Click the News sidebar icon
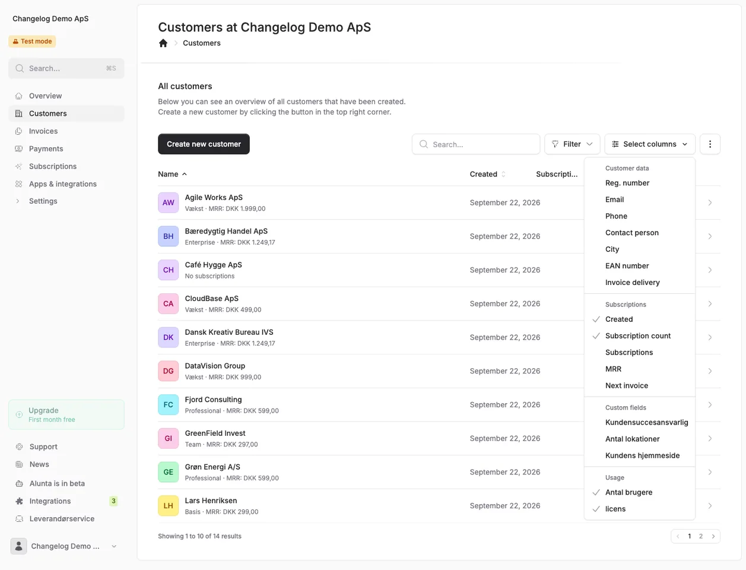 [19, 464]
